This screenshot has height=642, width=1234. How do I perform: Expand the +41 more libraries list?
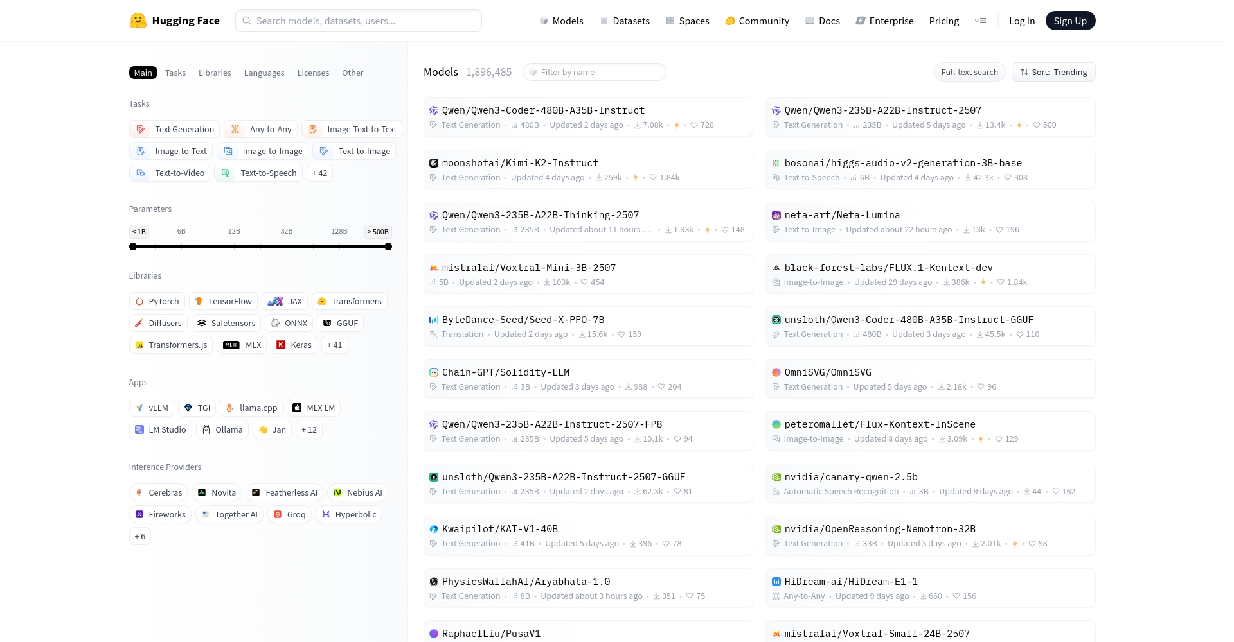point(334,345)
